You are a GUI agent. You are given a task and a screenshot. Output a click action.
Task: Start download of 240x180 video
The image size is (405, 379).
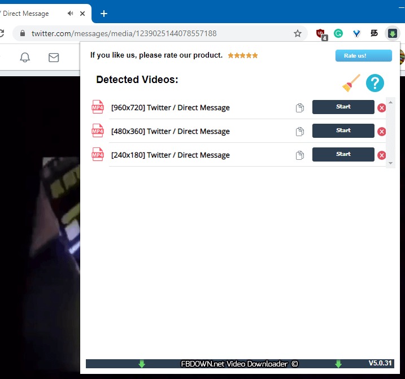click(x=343, y=154)
